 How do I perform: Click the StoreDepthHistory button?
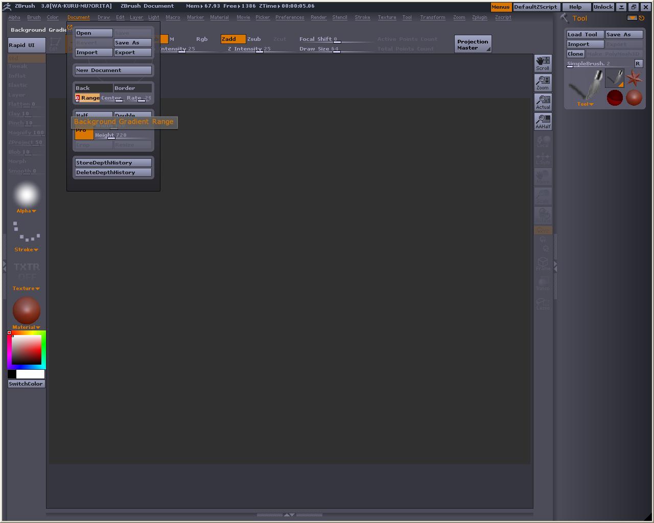point(113,163)
